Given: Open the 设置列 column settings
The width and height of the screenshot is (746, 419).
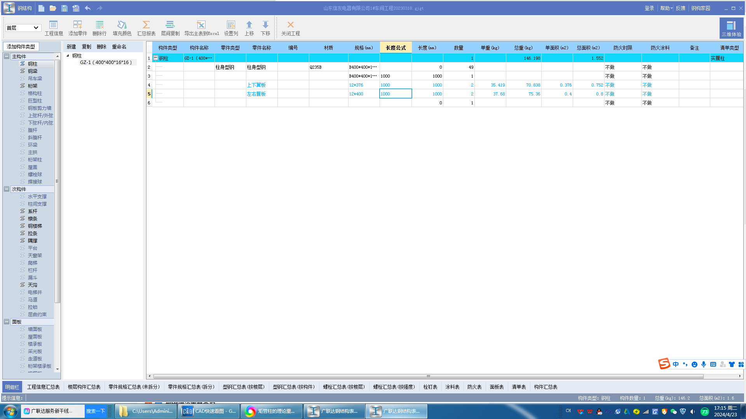Looking at the screenshot, I should [231, 28].
